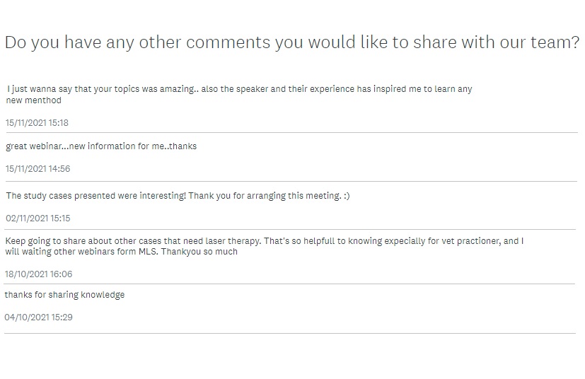Select the 'great webinar...new information' comment

tap(101, 146)
